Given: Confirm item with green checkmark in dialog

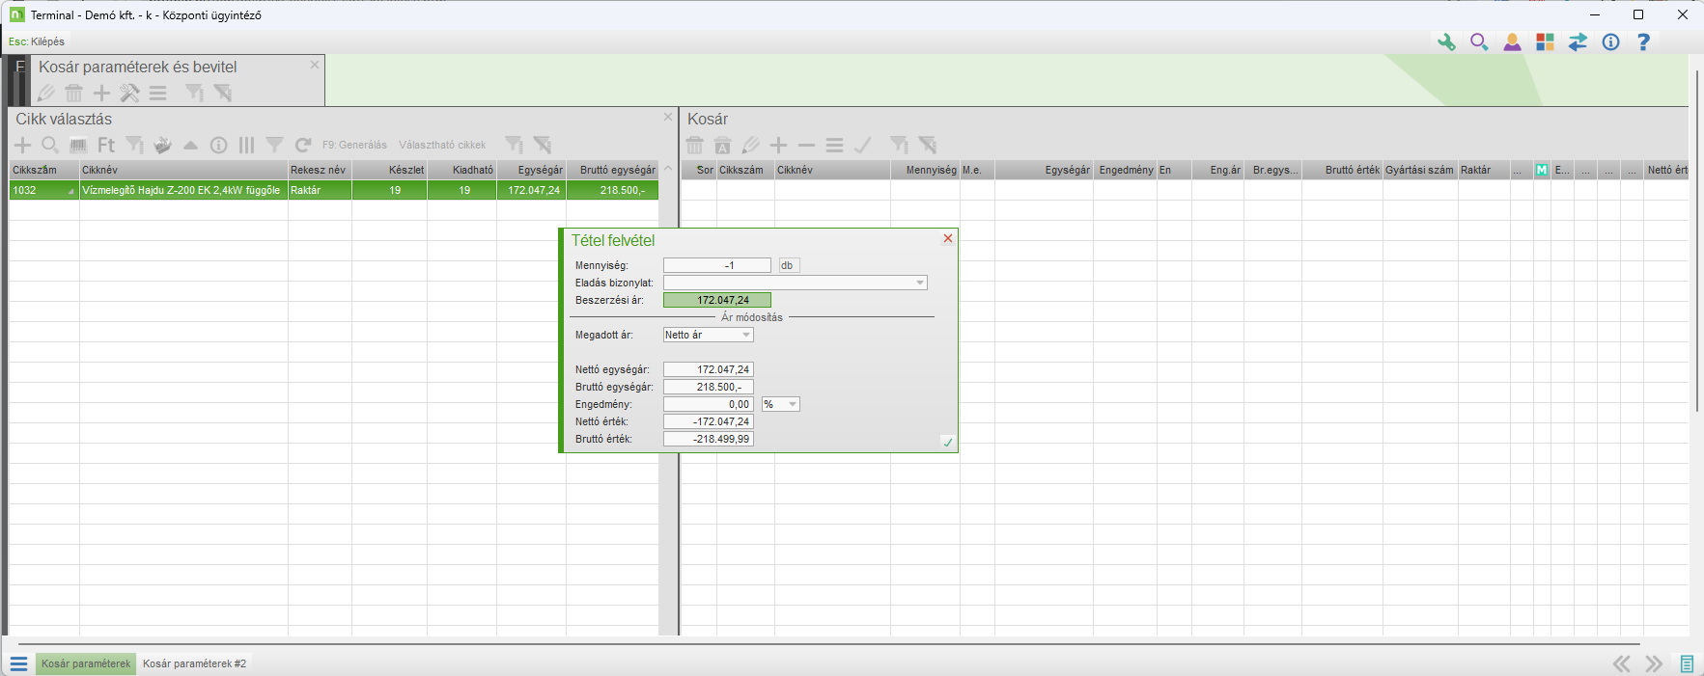Looking at the screenshot, I should 947,442.
